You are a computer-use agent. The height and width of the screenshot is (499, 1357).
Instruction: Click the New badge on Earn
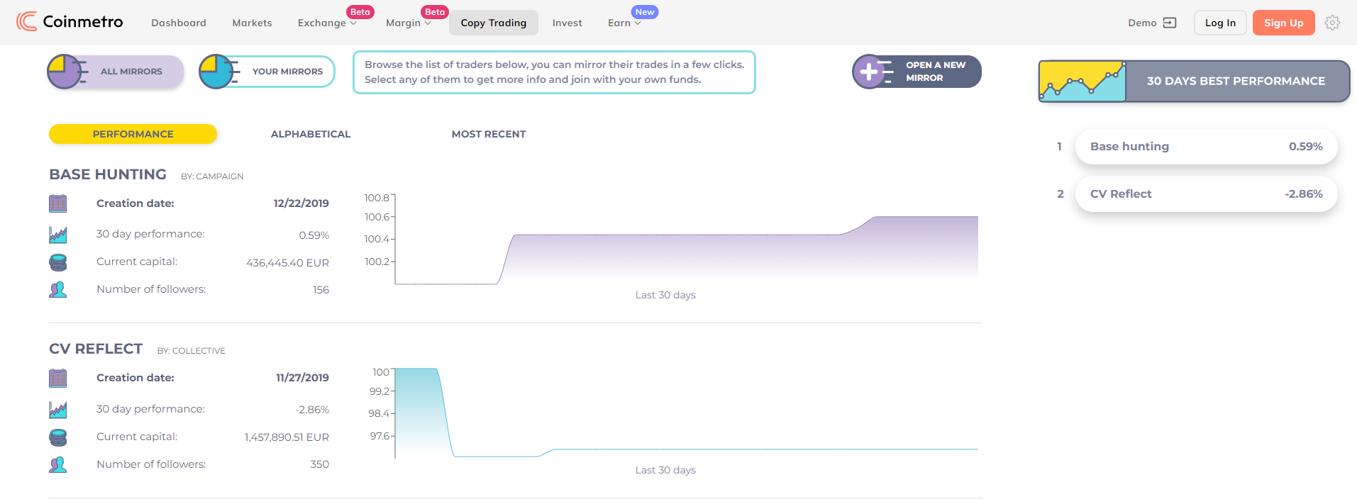click(645, 12)
